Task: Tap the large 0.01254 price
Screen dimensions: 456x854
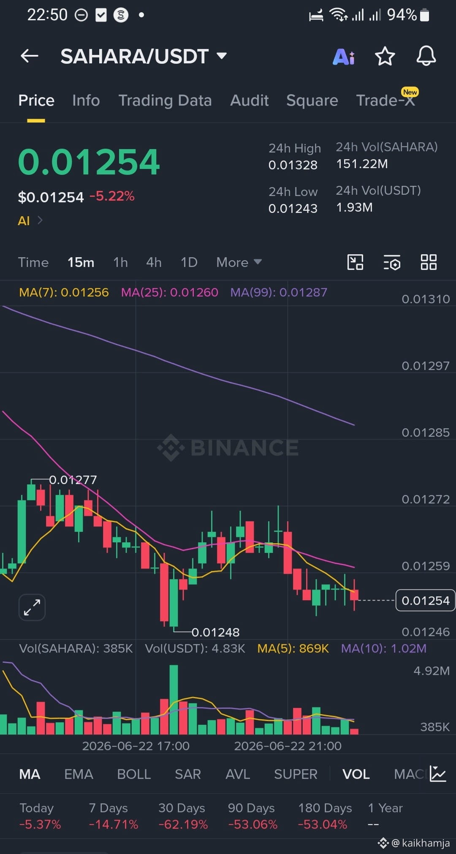Action: (x=89, y=162)
